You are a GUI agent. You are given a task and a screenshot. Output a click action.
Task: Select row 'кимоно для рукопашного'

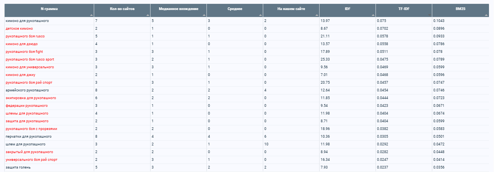coord(247,20)
